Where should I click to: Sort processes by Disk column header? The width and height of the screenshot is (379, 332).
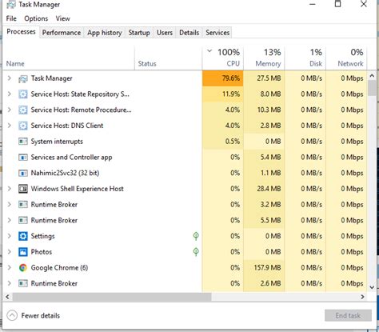coord(305,58)
